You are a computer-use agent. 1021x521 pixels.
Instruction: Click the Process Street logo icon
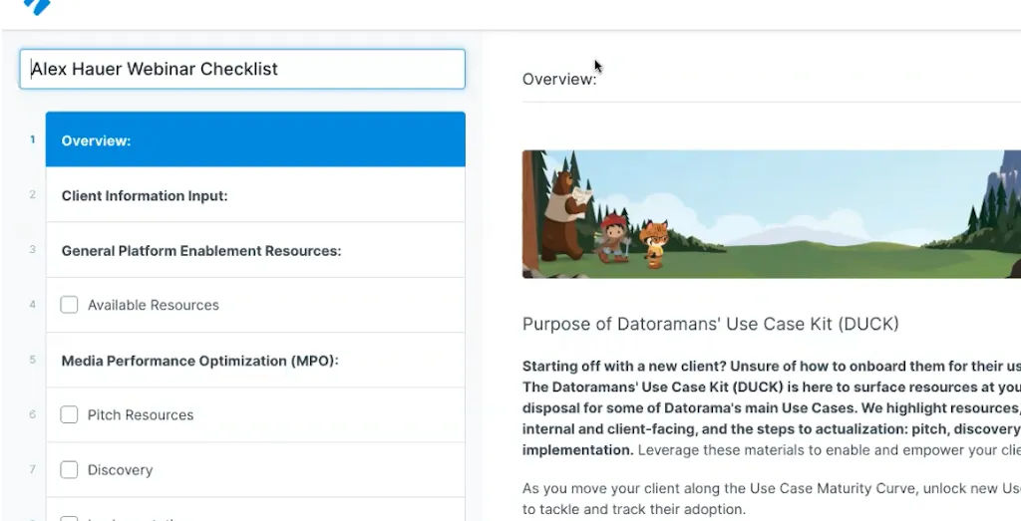click(x=37, y=7)
